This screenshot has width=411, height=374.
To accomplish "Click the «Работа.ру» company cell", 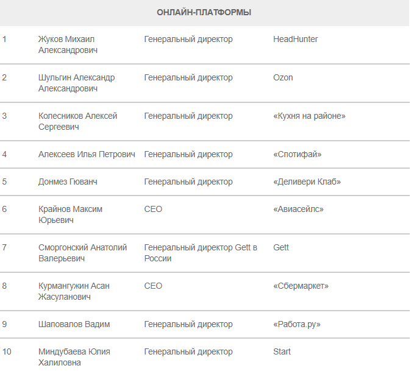I will pos(296,324).
